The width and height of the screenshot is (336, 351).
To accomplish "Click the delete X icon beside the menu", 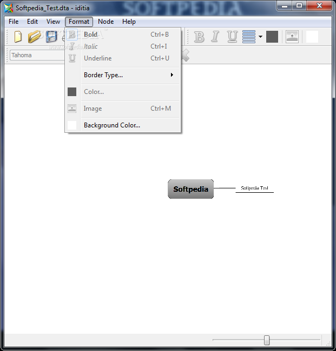I will (185, 55).
